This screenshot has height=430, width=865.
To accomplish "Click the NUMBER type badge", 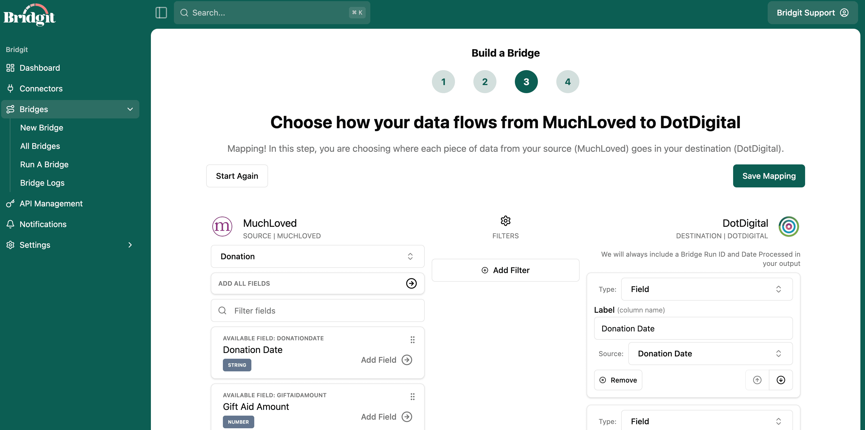I will tap(238, 422).
